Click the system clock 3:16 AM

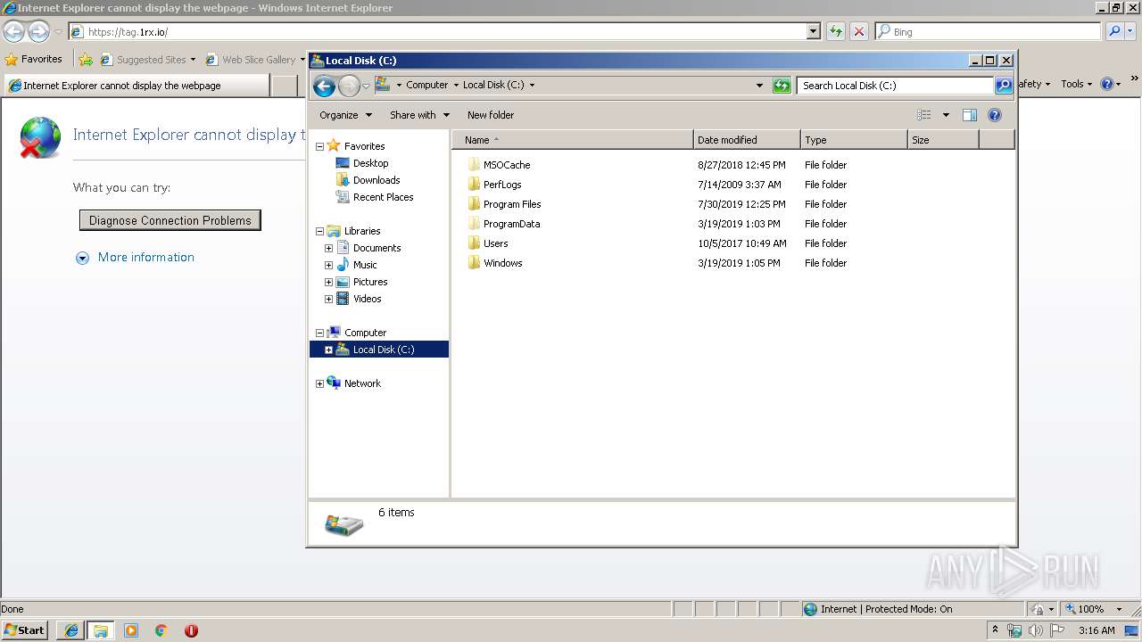(1096, 630)
